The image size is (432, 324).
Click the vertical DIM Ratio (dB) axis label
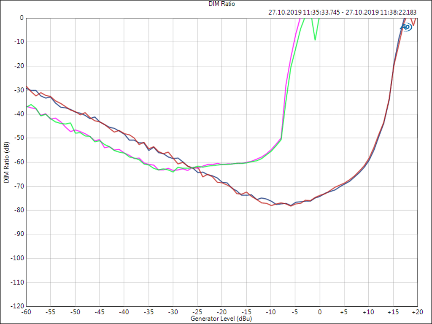[6, 162]
